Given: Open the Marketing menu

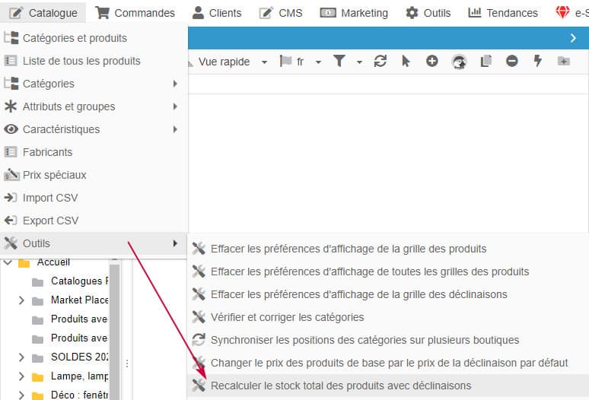Looking at the screenshot, I should tap(354, 13).
